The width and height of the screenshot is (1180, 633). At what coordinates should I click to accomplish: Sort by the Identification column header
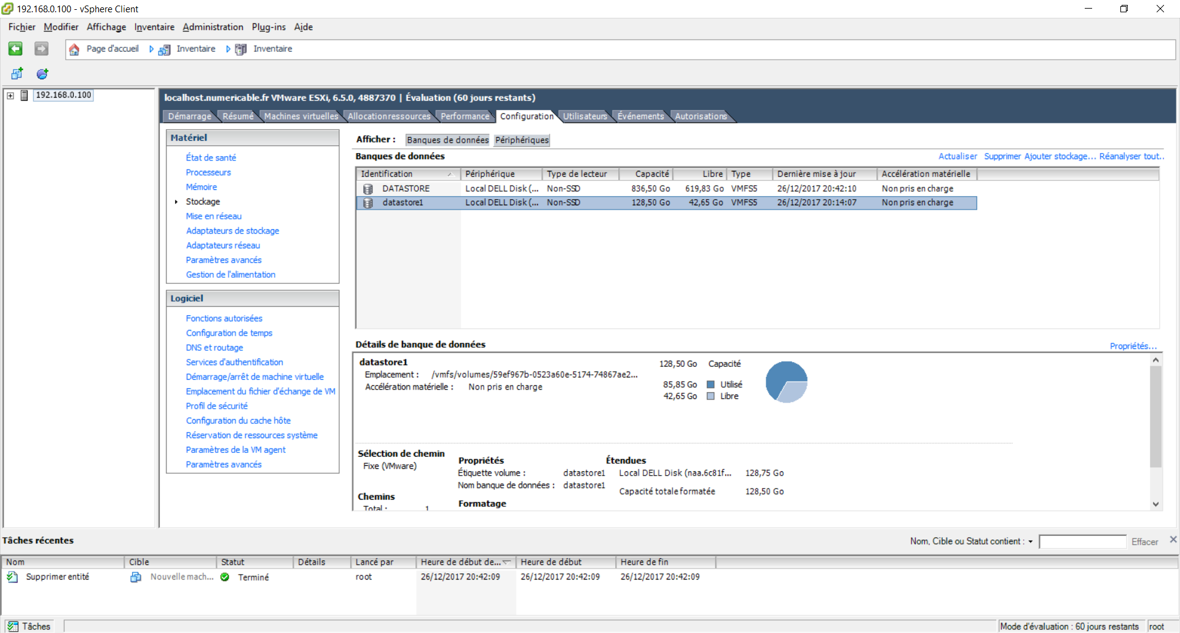pyautogui.click(x=408, y=174)
